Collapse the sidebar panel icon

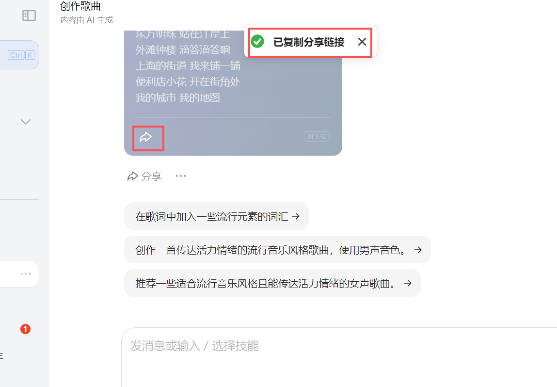coord(29,16)
